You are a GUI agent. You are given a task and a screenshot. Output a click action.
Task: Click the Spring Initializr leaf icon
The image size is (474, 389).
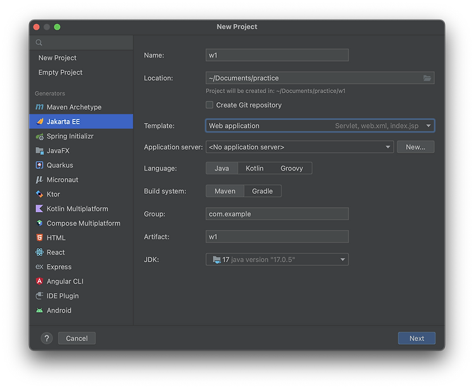tap(40, 136)
